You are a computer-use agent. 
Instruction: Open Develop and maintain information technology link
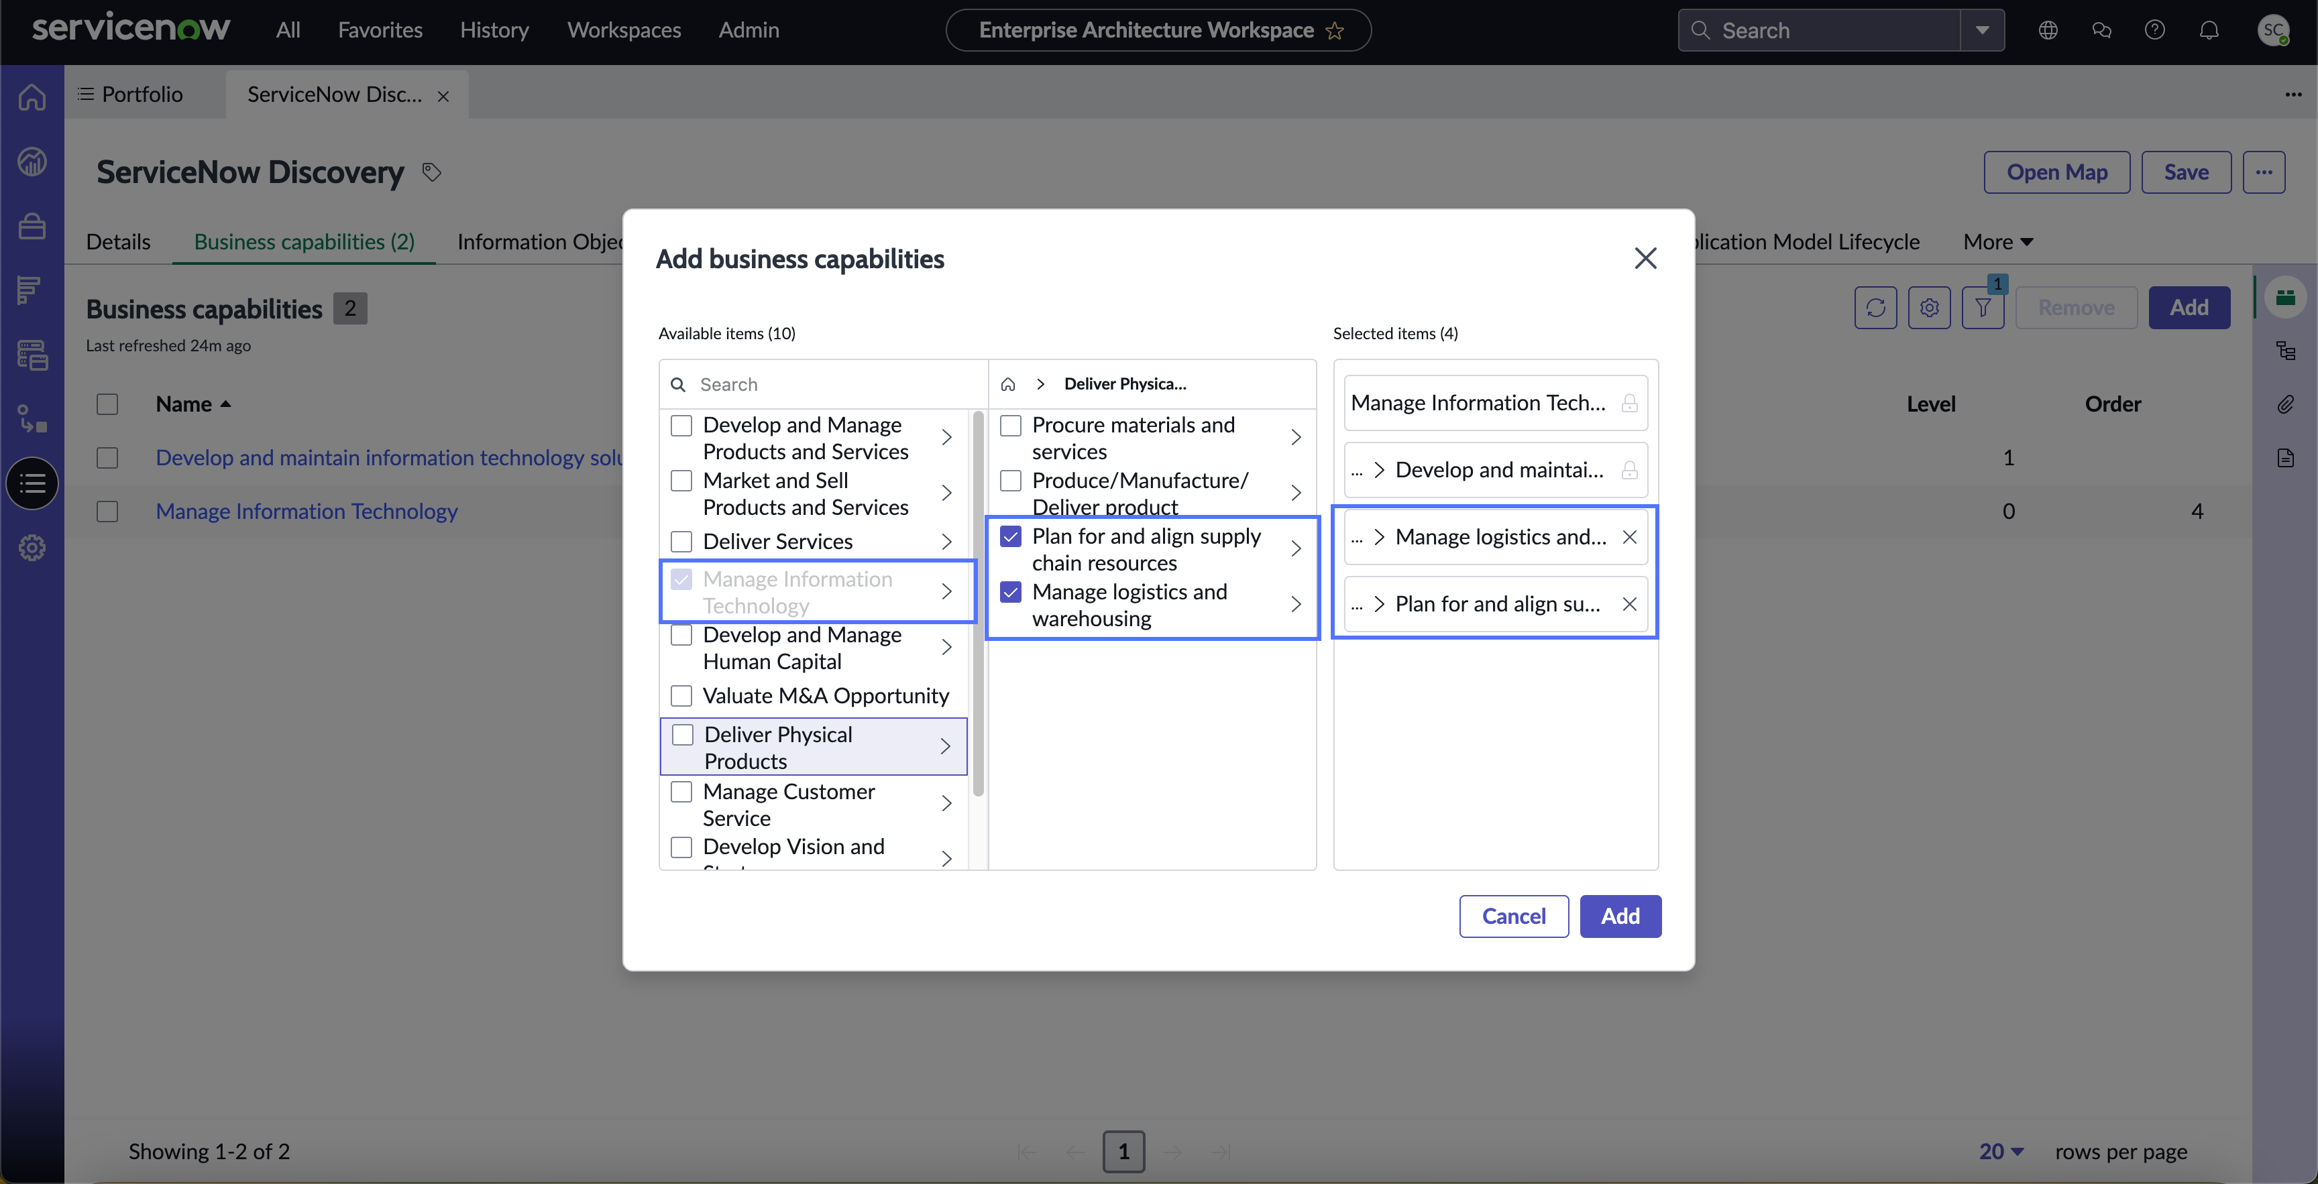coord(389,457)
